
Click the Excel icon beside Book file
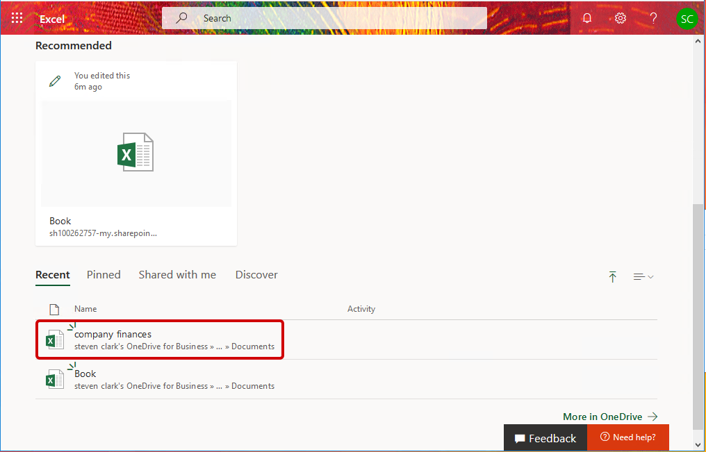[54, 379]
